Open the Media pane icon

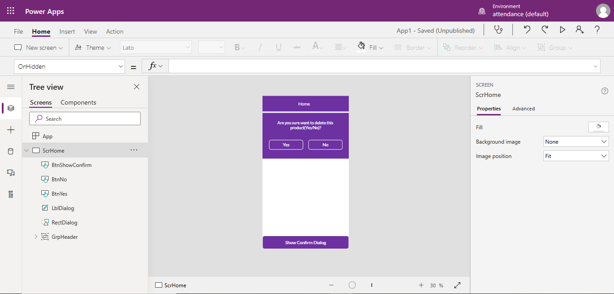[10, 173]
